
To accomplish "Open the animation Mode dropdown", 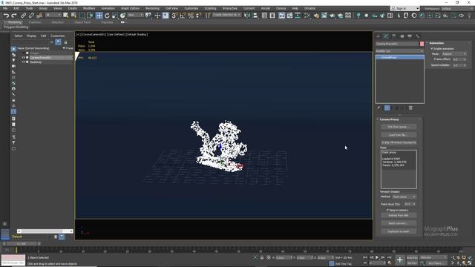I will pyautogui.click(x=454, y=54).
